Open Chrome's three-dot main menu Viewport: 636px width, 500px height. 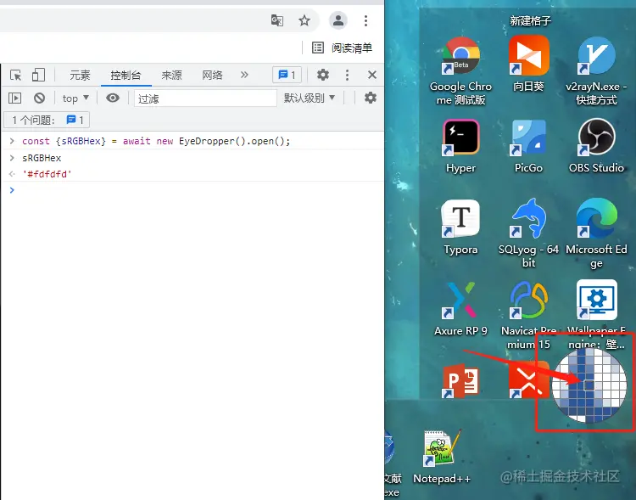click(x=365, y=20)
